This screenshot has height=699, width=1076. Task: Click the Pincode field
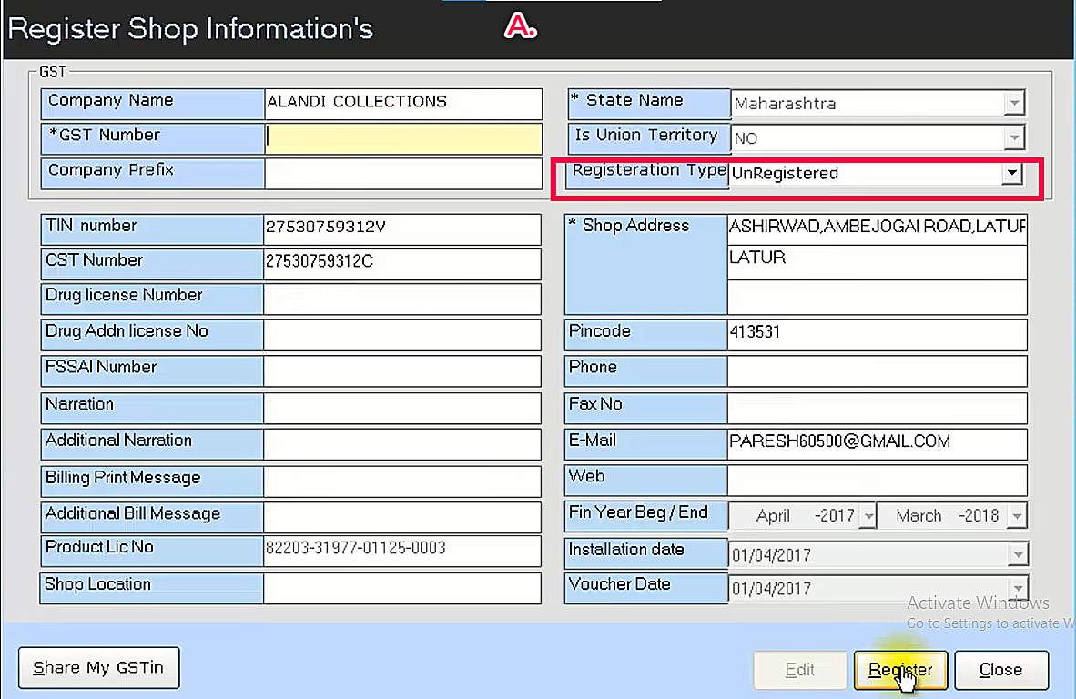[x=877, y=336]
